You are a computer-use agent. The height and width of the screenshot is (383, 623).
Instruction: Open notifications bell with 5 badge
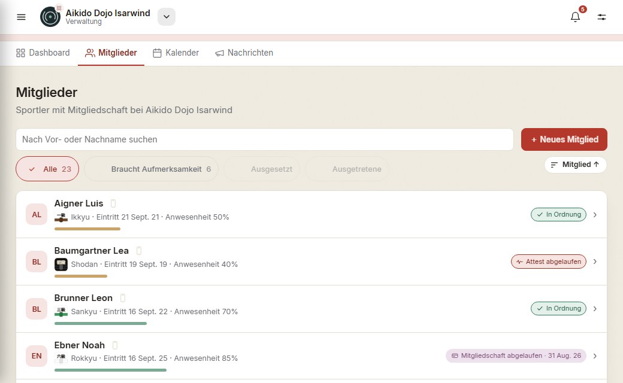click(575, 17)
